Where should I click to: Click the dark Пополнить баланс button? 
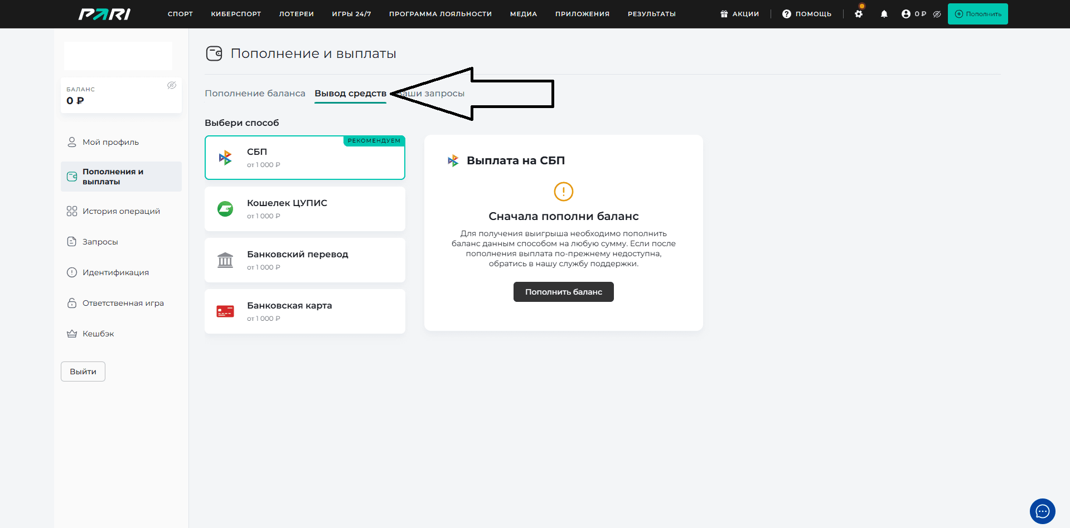tap(564, 292)
